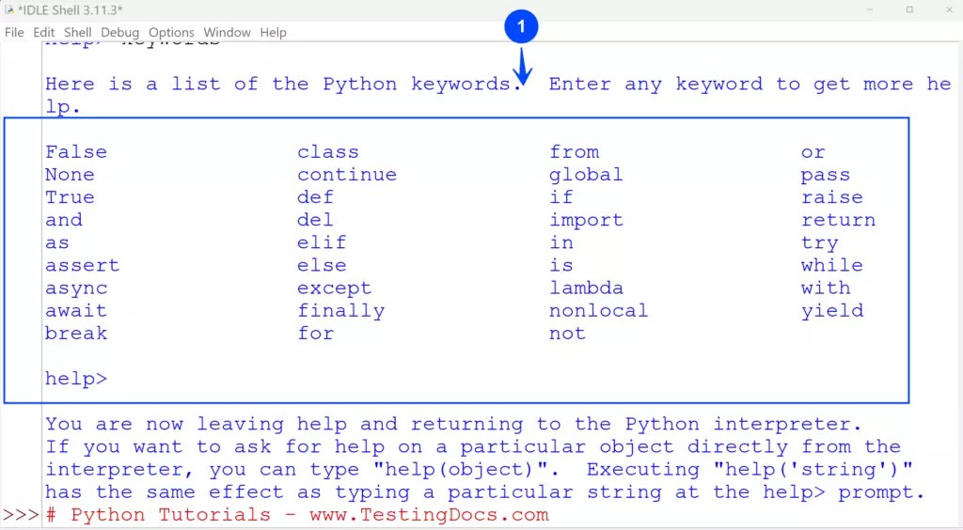963x530 pixels.
Task: Click the IDLE Python icon in title bar
Action: coord(9,9)
